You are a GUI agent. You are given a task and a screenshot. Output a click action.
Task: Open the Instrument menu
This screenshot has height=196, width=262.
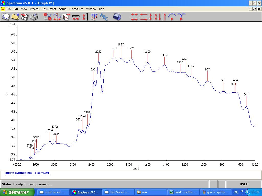[49, 9]
